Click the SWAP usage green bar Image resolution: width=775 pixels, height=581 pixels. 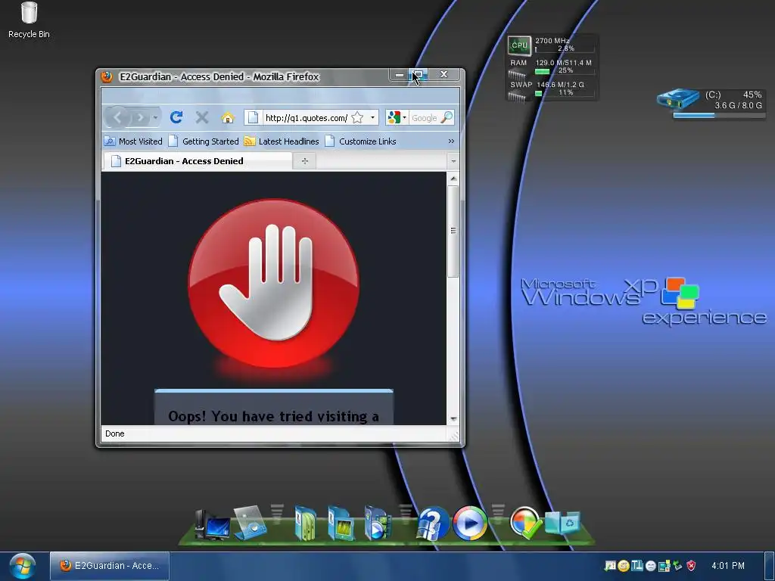point(538,93)
